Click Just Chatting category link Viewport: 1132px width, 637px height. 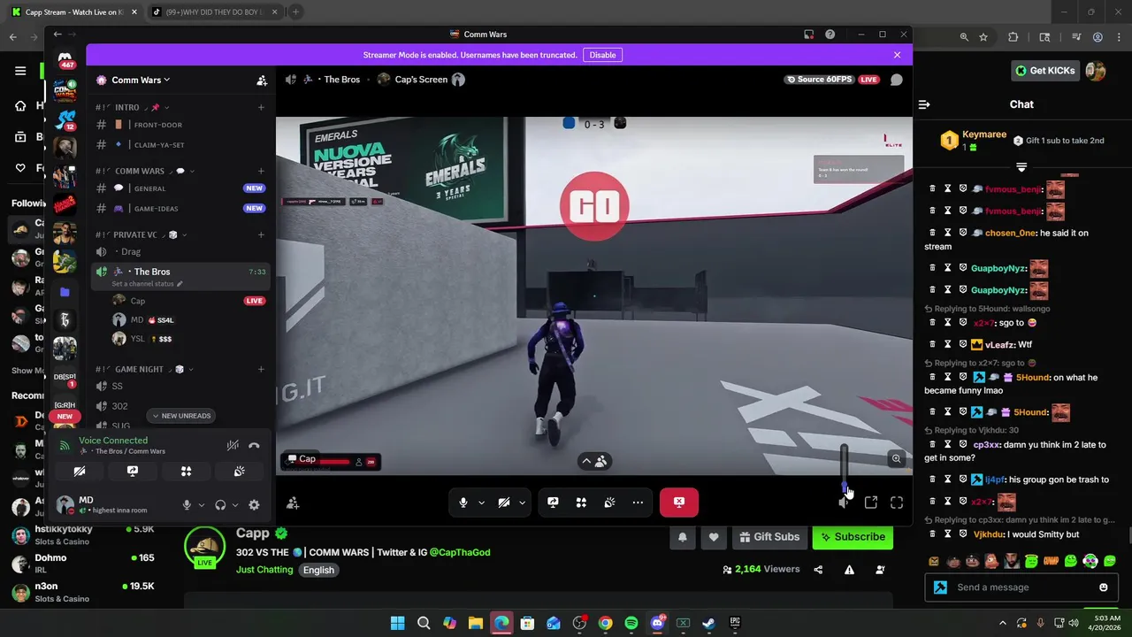(264, 570)
